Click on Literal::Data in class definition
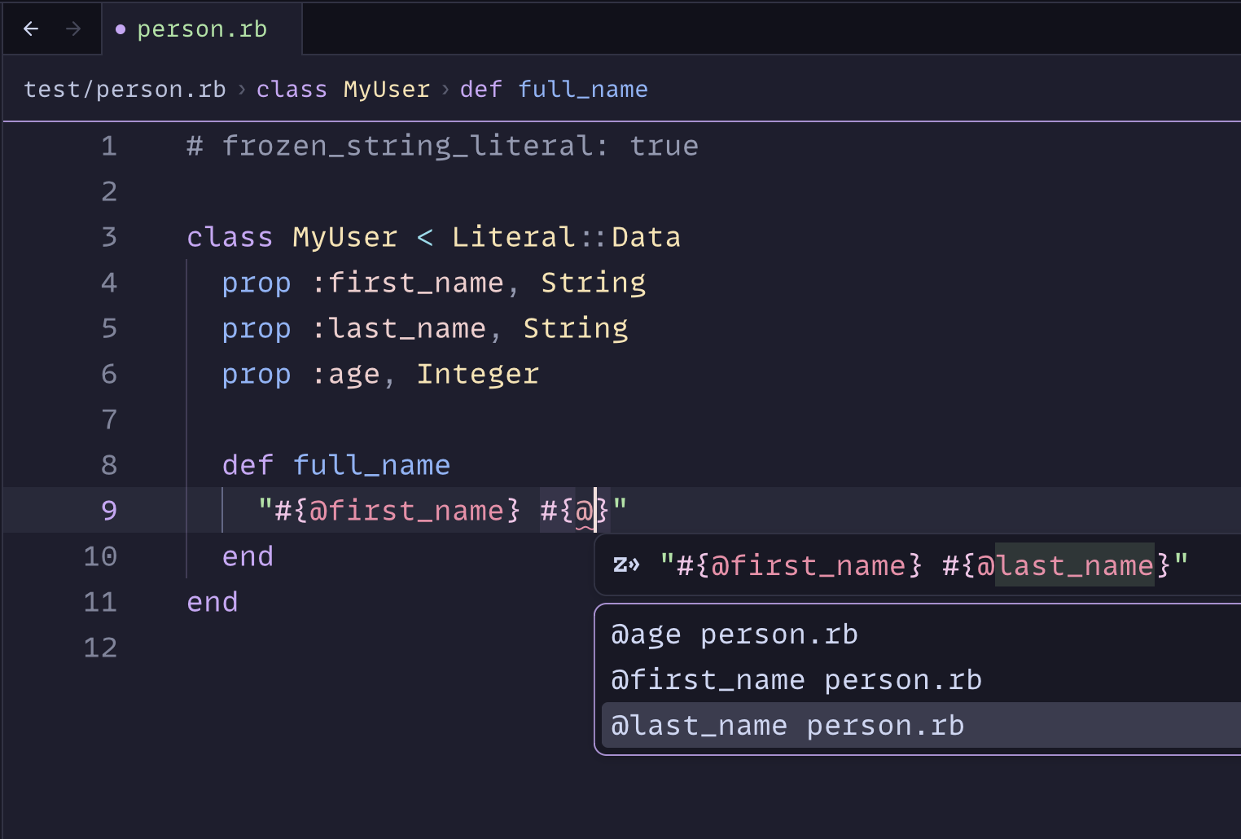 tap(566, 237)
